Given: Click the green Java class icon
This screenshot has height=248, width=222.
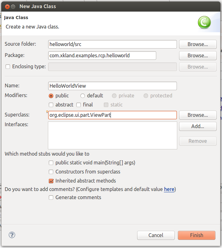Looking at the screenshot, I should pos(204,23).
